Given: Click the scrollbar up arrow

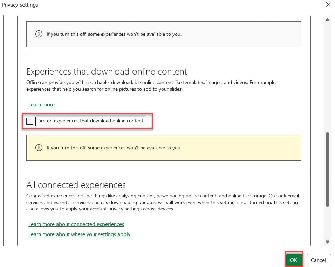Looking at the screenshot, I should click(x=327, y=20).
